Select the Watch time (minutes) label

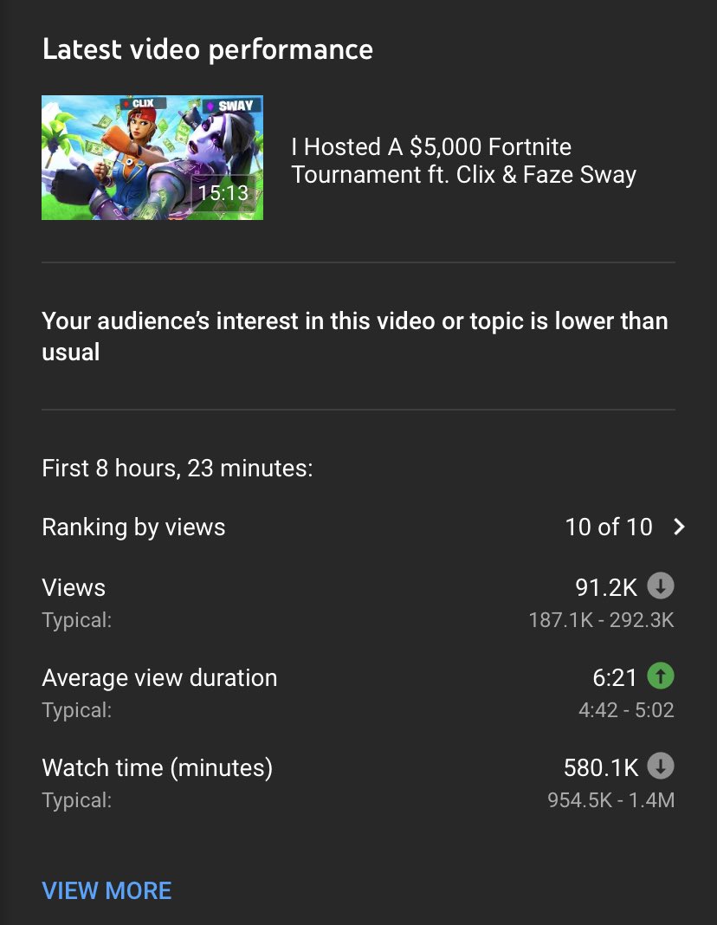point(157,767)
